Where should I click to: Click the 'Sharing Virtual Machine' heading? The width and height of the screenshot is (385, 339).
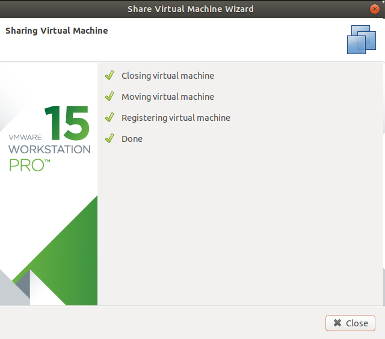[57, 31]
